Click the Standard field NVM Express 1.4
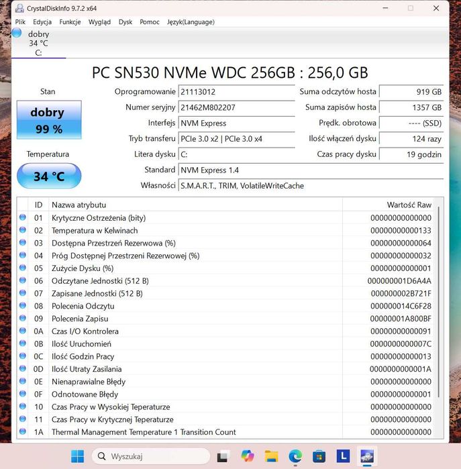Viewport: 461px width, 469px height. click(x=311, y=170)
